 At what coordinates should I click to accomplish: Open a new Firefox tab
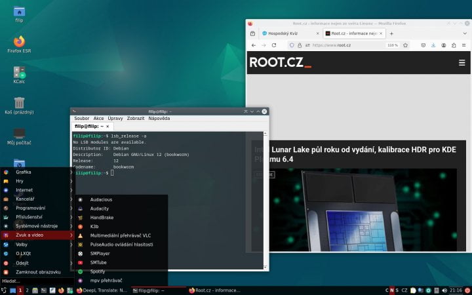click(x=391, y=33)
